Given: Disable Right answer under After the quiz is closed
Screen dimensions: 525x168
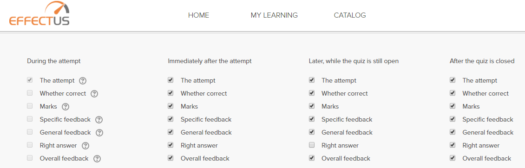Looking at the screenshot, I should (453, 145).
